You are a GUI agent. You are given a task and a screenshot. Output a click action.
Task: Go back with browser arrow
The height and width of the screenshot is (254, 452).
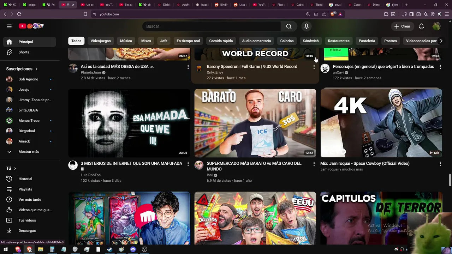[5, 14]
